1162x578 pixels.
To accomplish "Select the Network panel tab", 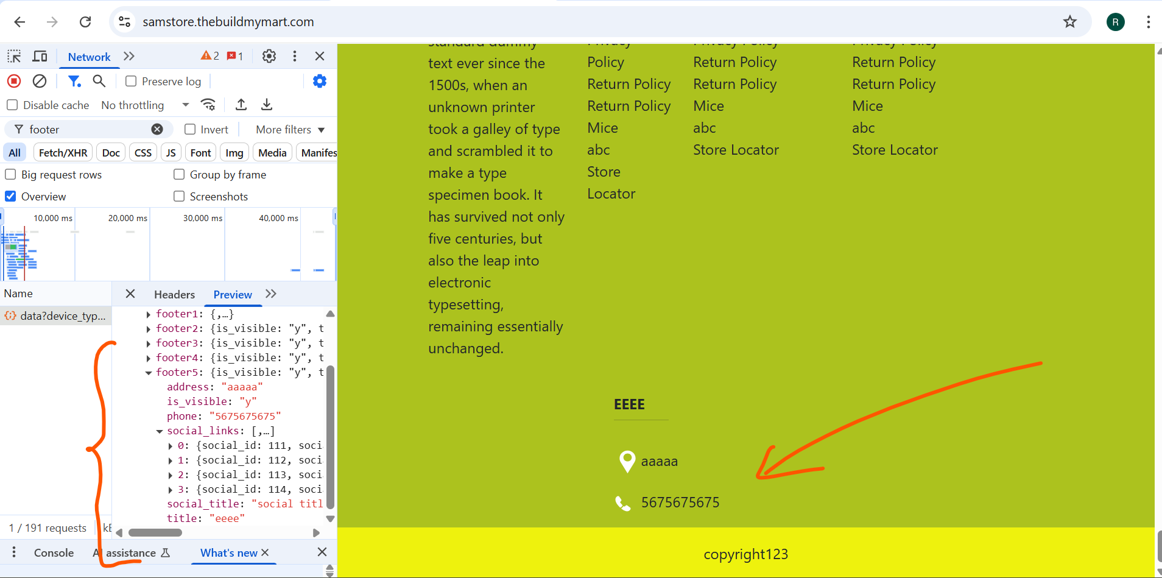I will pos(89,57).
